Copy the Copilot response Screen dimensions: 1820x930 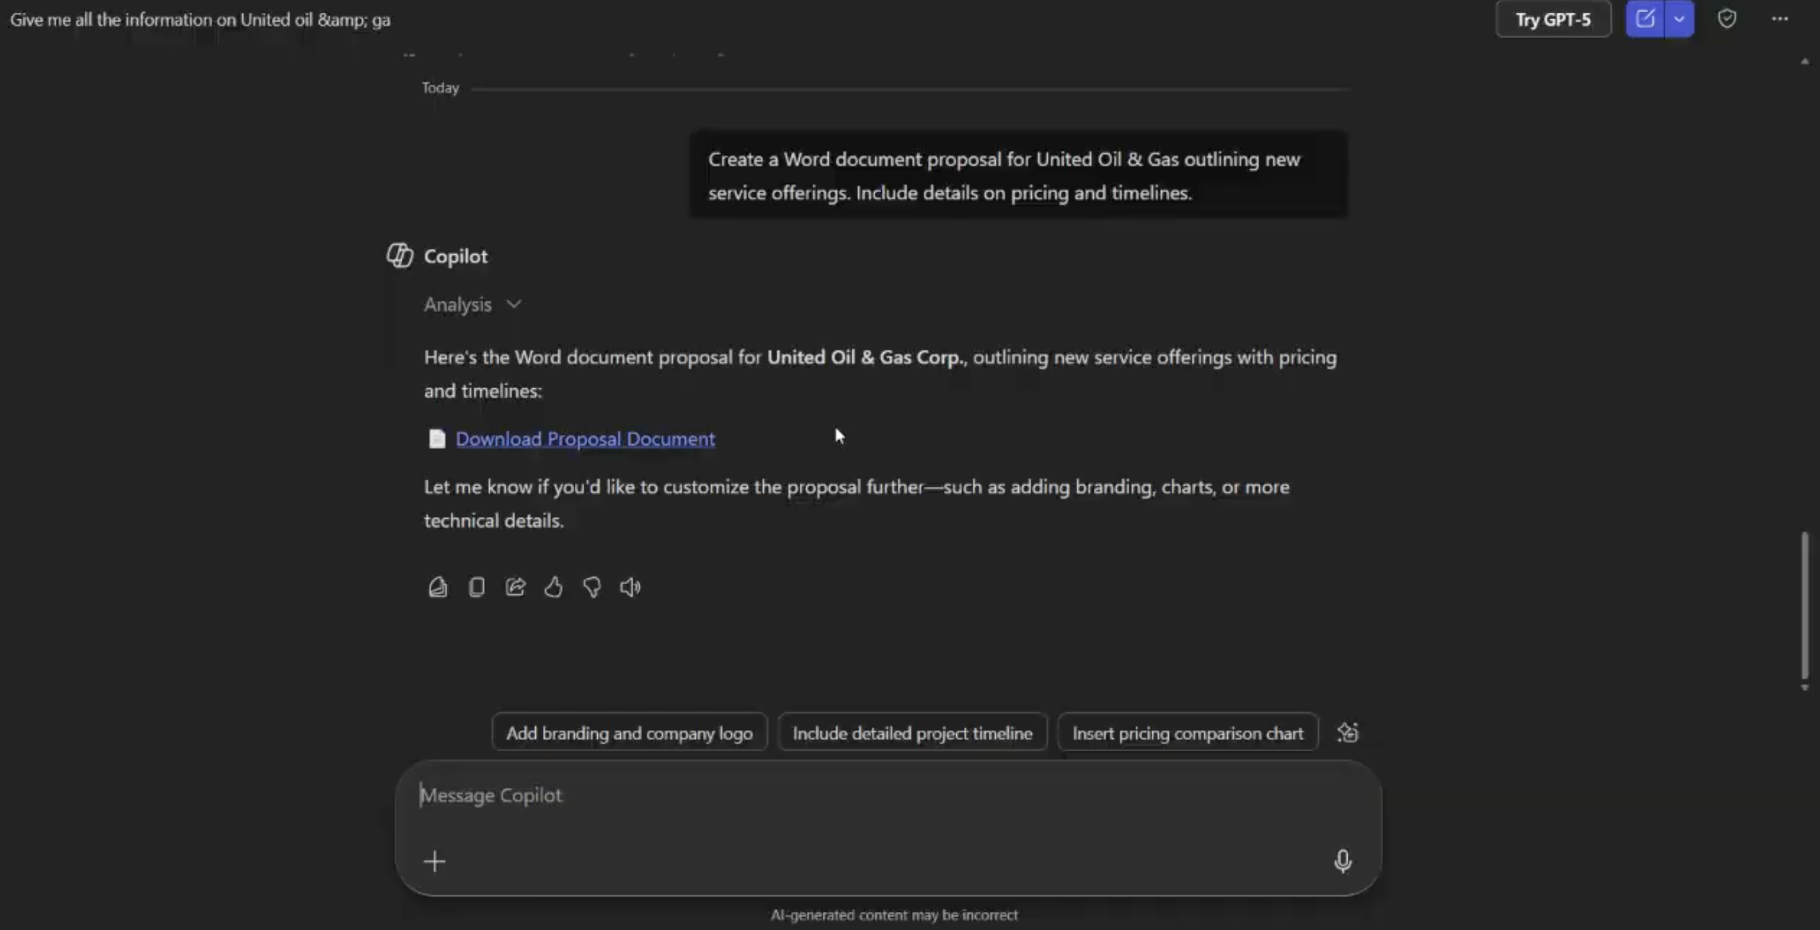coord(477,587)
